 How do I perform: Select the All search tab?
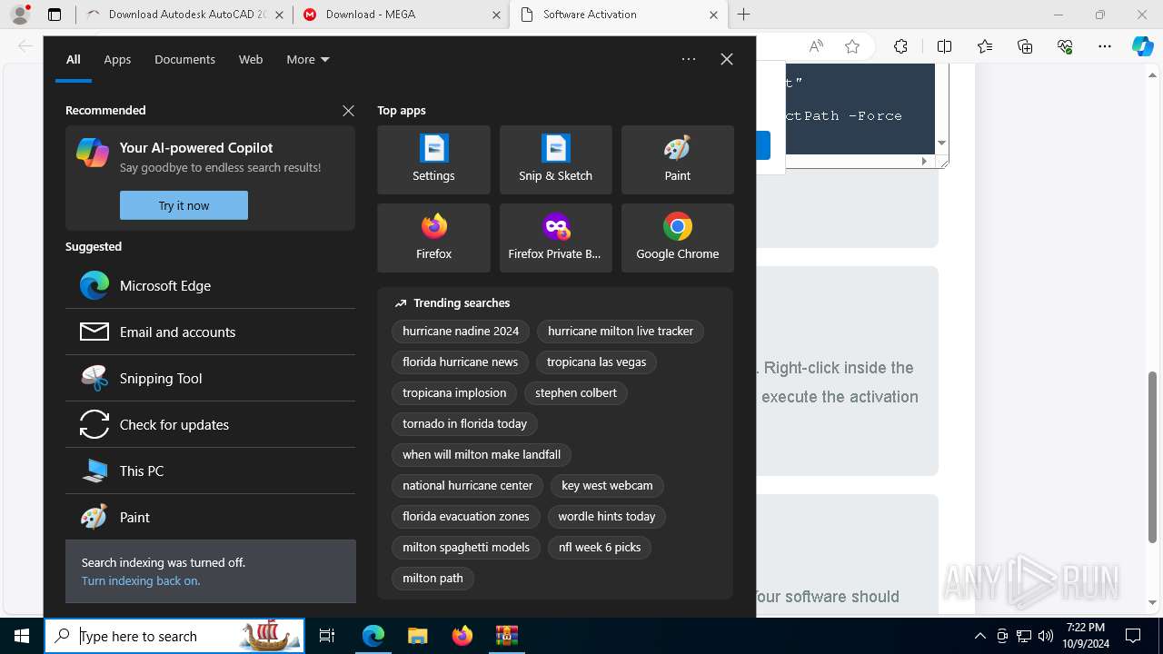(x=74, y=59)
